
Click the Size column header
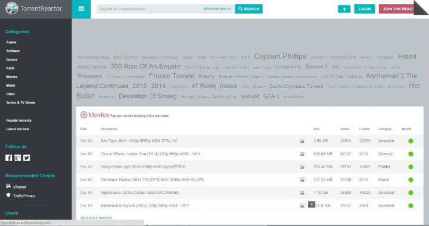[316, 129]
